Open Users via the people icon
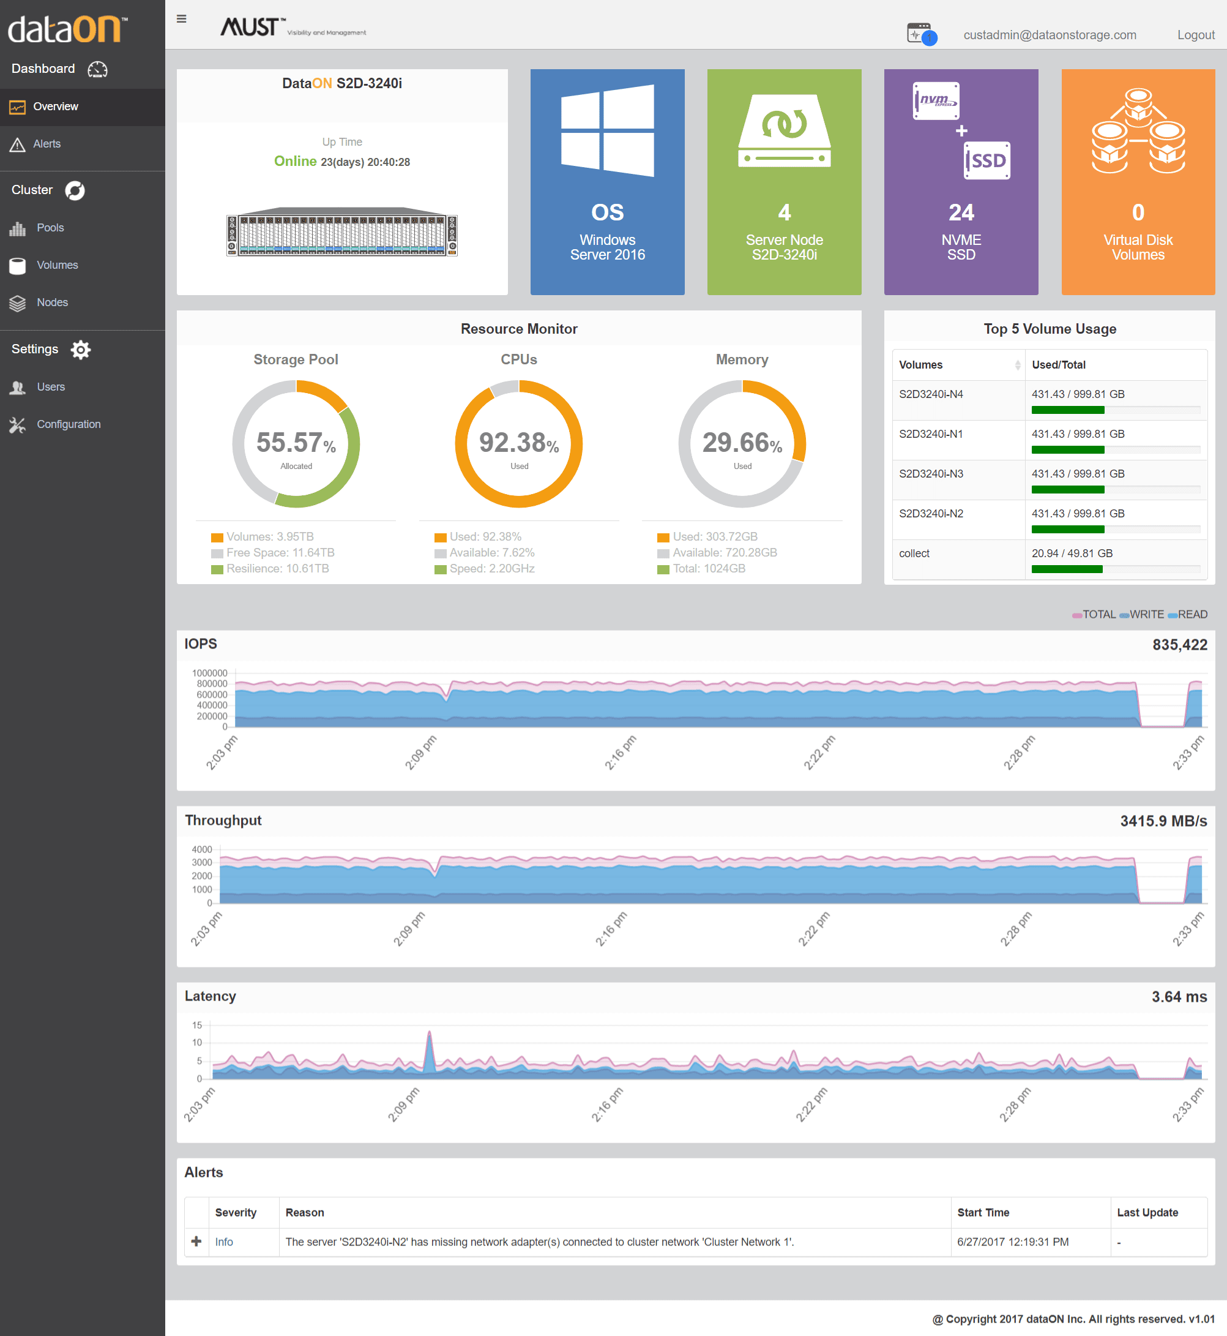This screenshot has height=1336, width=1227. click(x=18, y=386)
